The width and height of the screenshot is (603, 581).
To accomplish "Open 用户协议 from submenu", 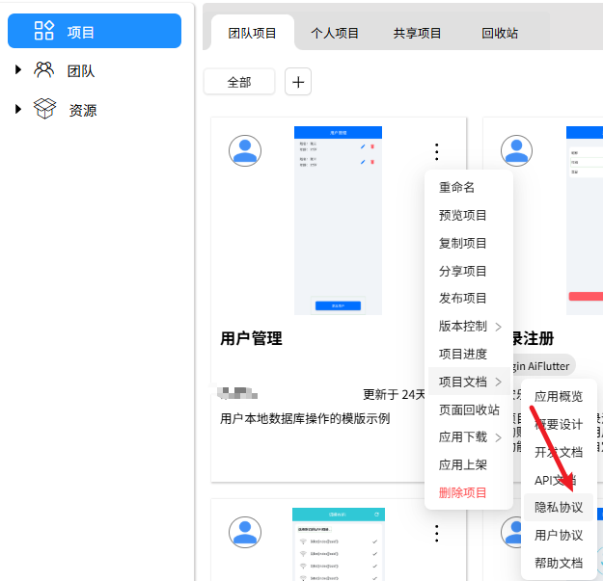I will [559, 535].
